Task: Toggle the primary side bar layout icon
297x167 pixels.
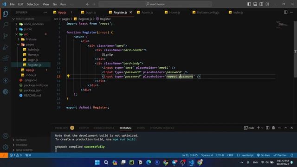Action: click(x=249, y=4)
